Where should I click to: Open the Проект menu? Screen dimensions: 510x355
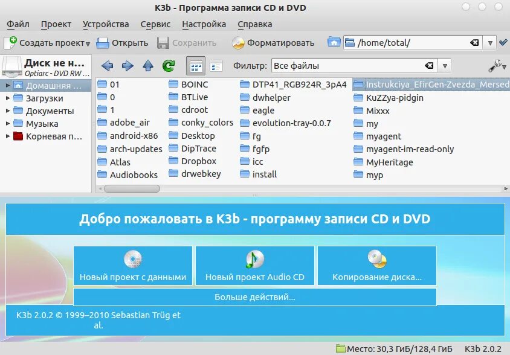(56, 24)
